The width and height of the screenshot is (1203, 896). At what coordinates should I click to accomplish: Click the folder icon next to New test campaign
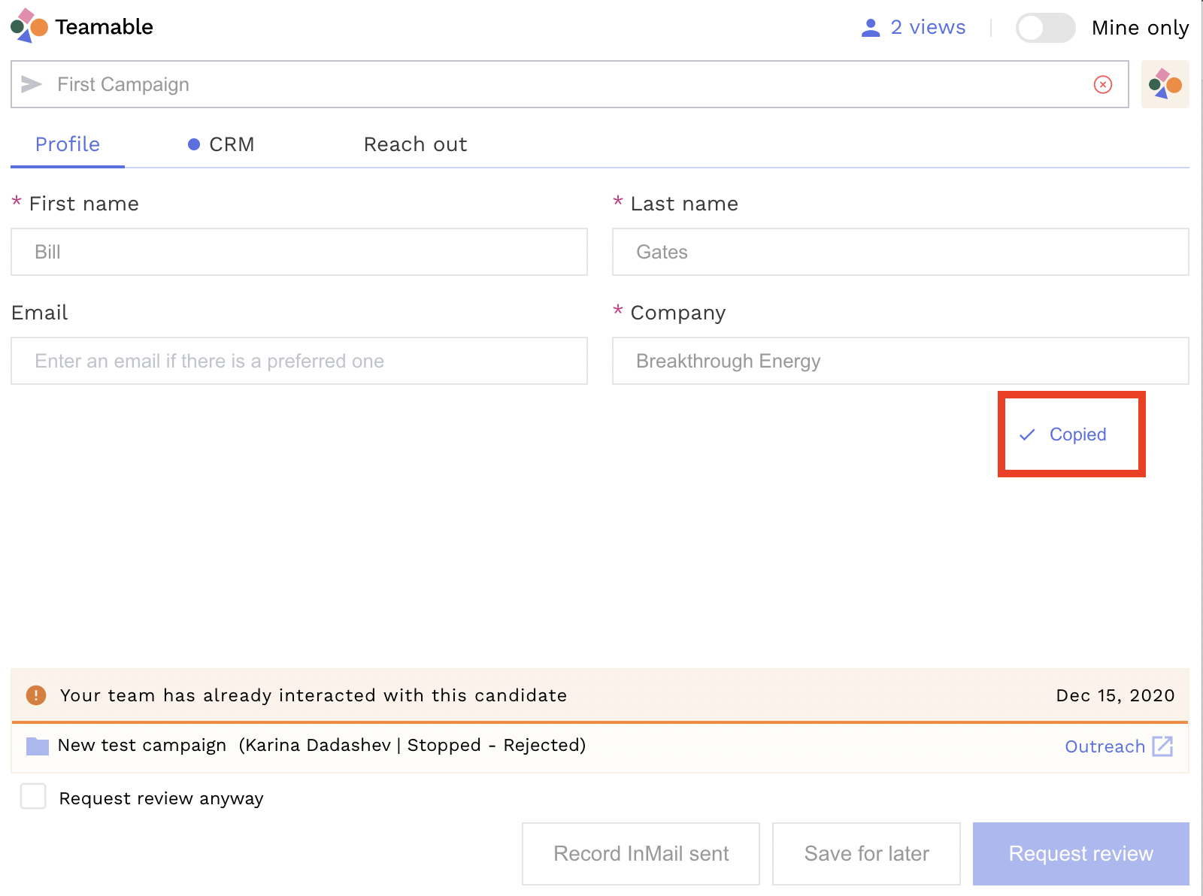36,745
